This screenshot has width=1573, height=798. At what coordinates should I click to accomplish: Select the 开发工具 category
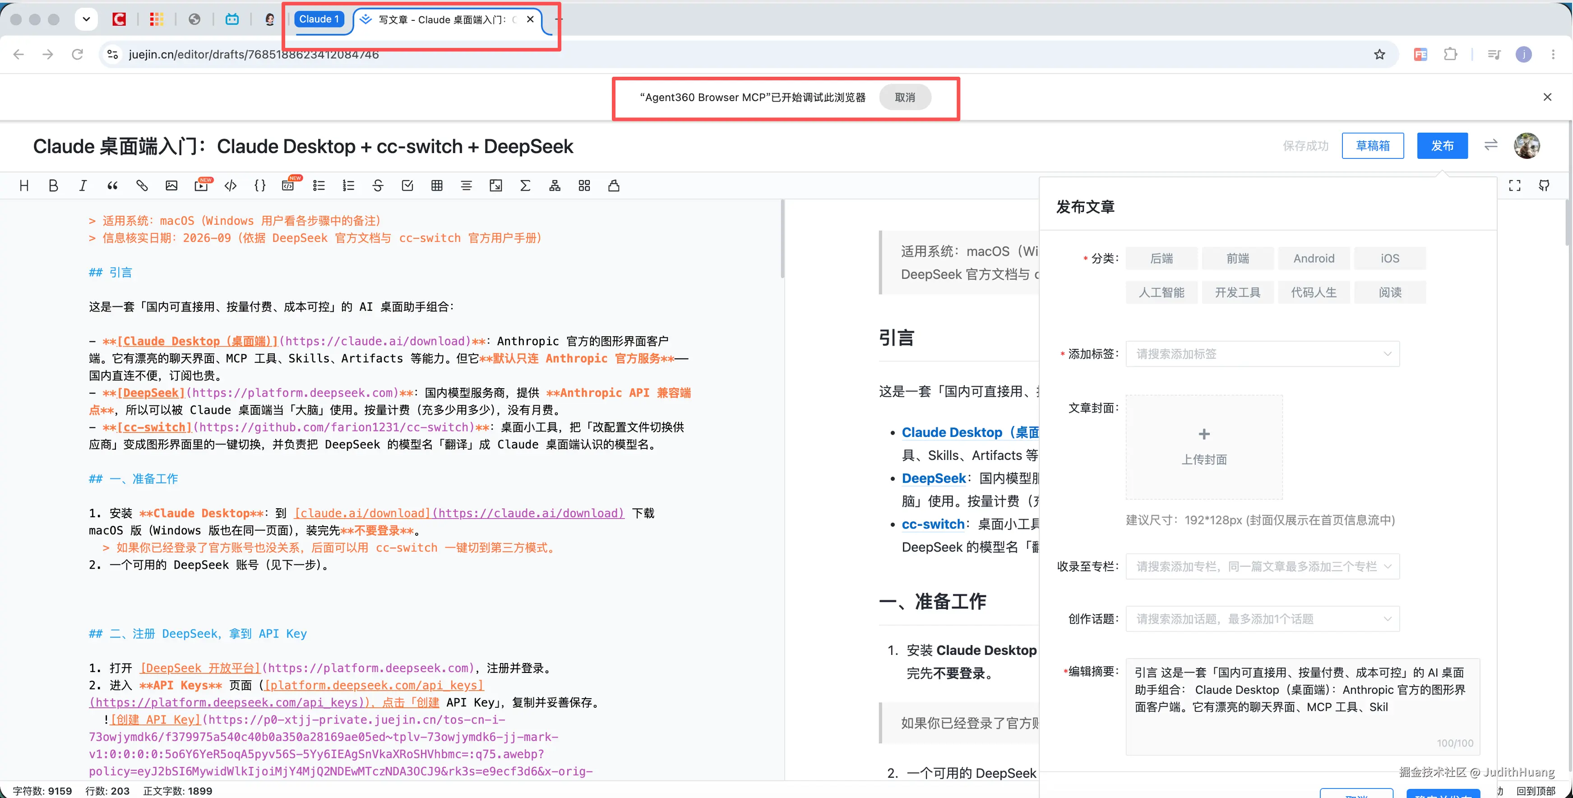coord(1238,292)
